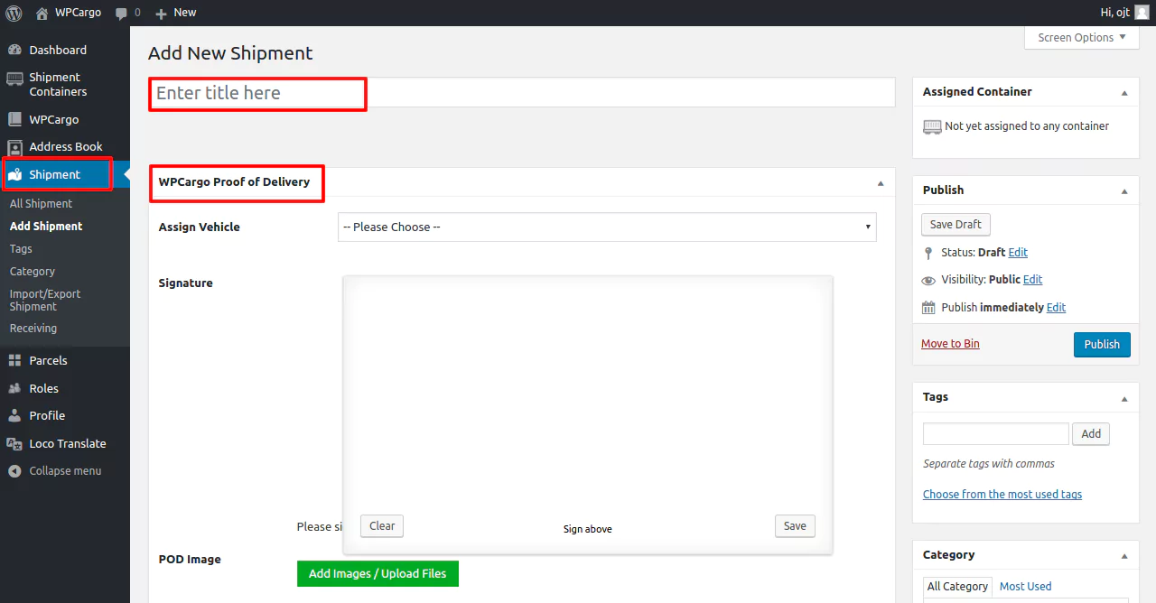
Task: Collapse the Assigned Container panel
Action: click(x=1124, y=92)
